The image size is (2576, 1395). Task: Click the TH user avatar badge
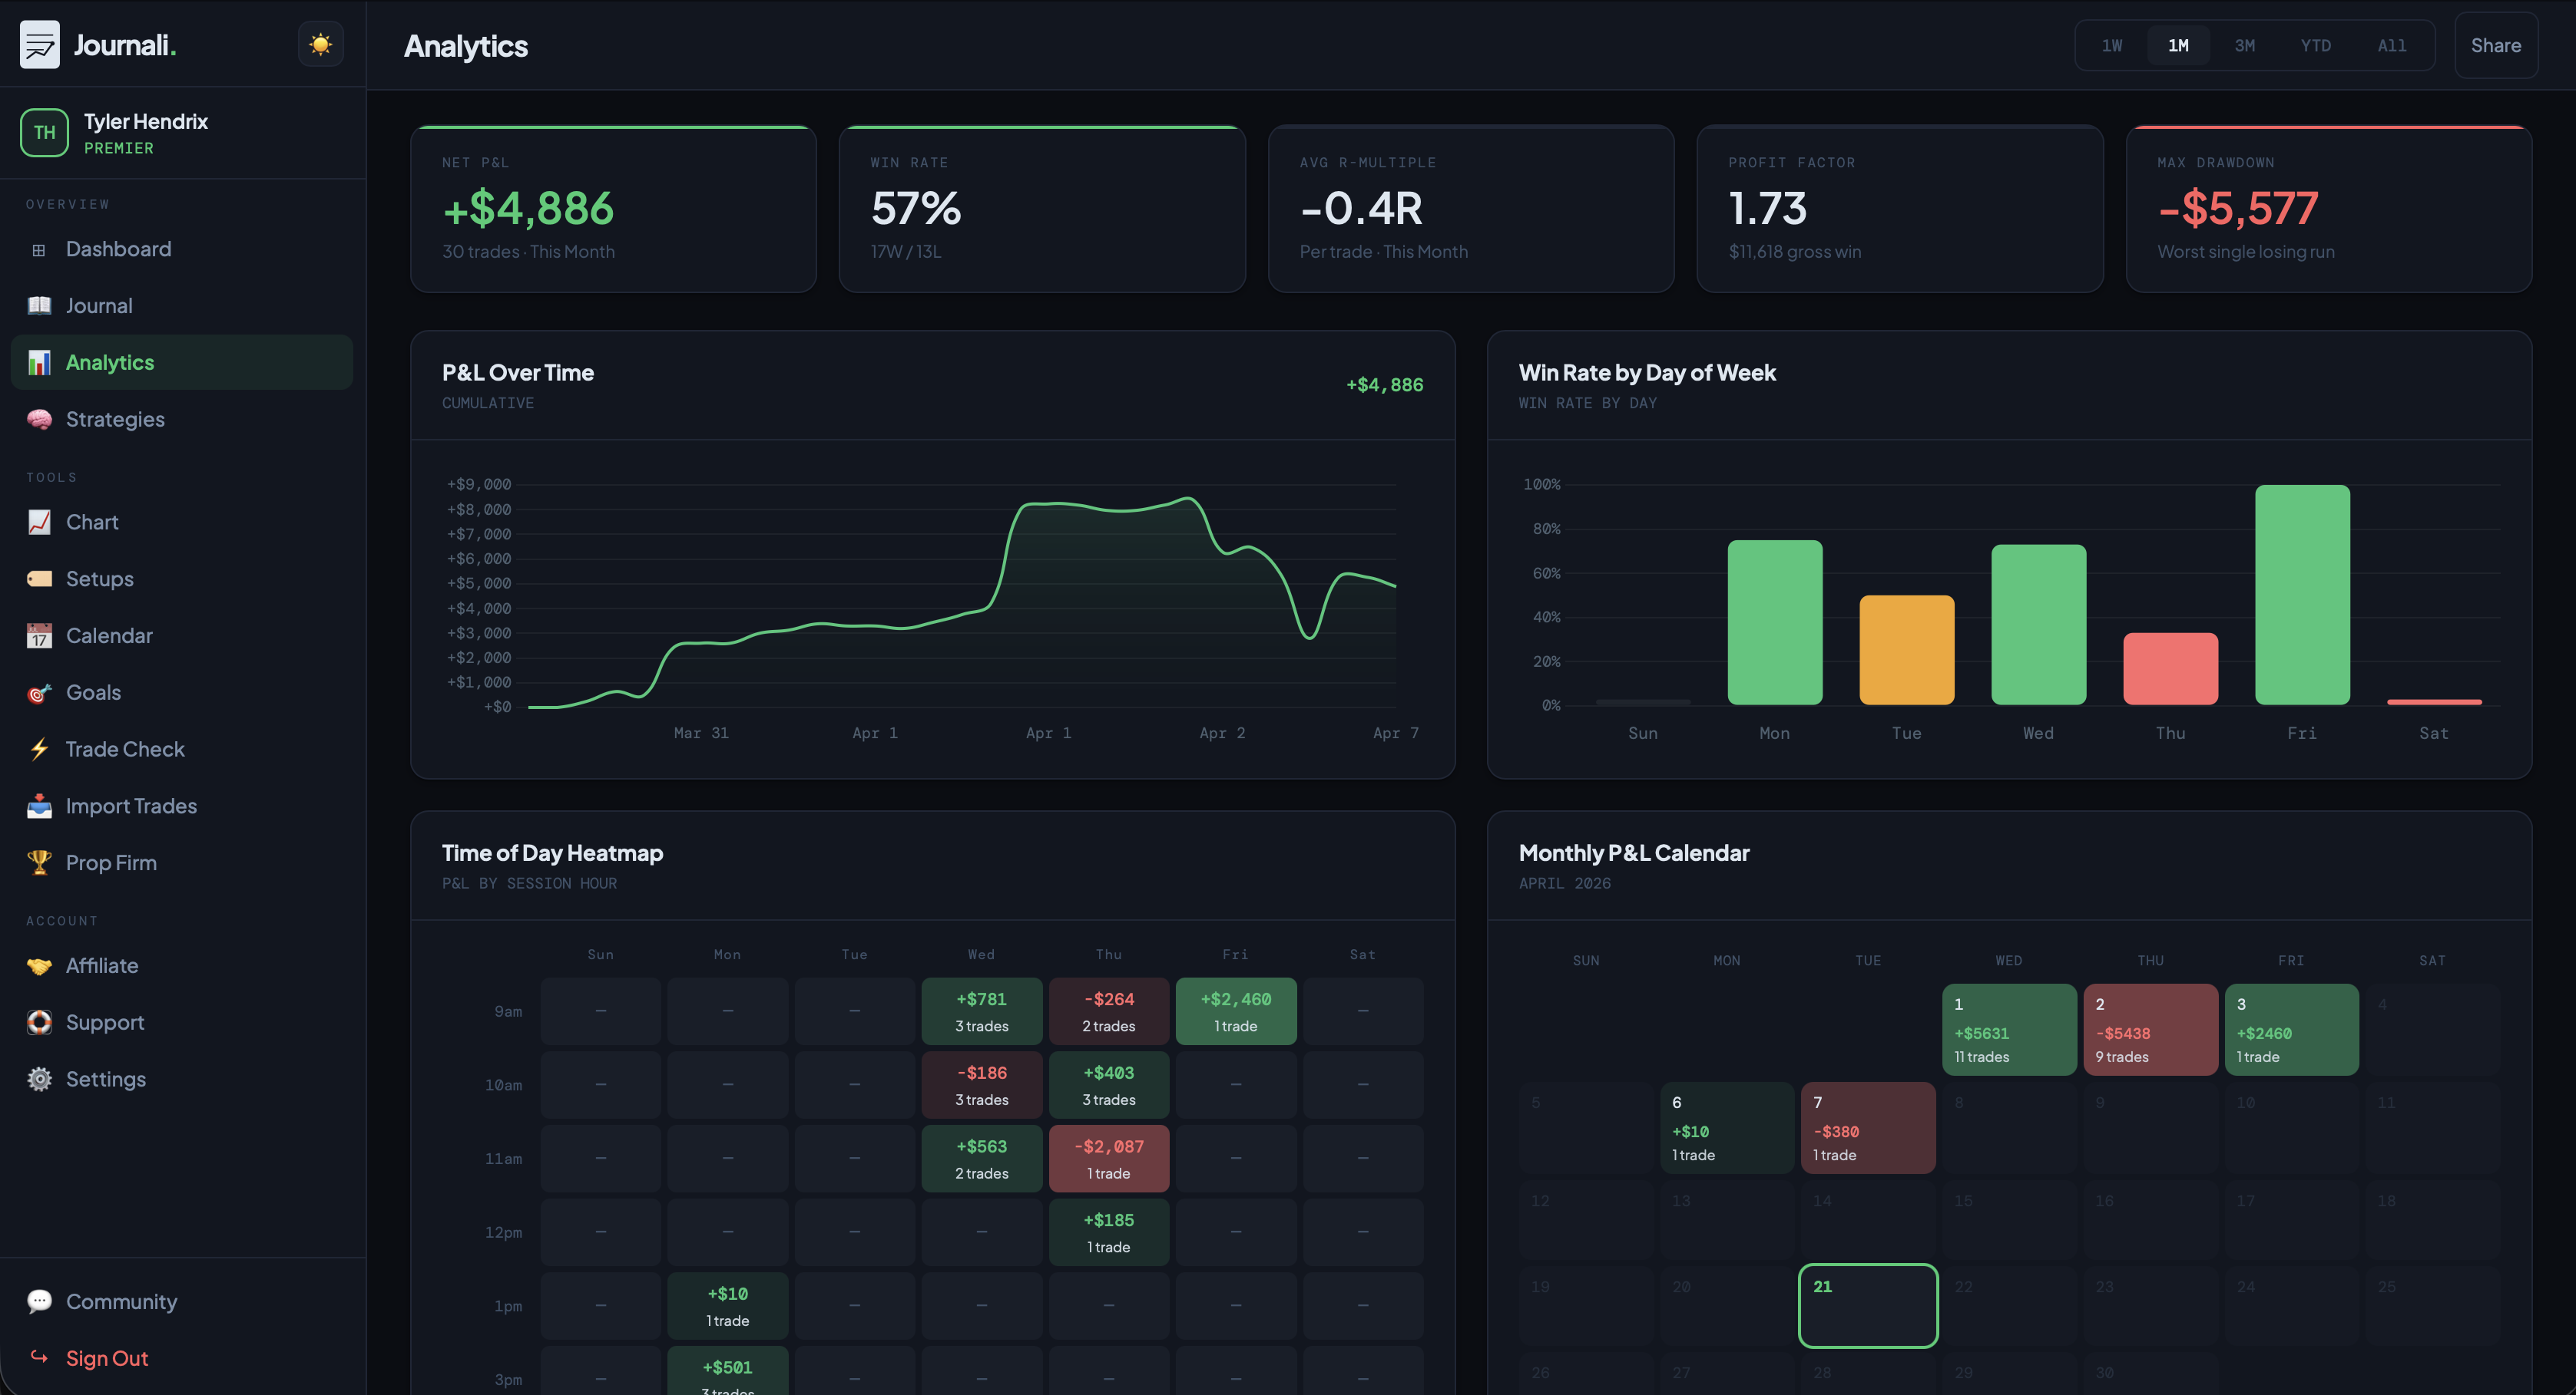point(45,133)
